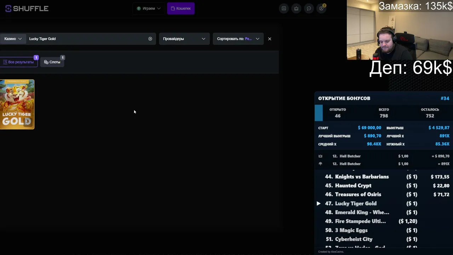Open the bet list icon in header
This screenshot has width=453, height=255.
tap(284, 8)
